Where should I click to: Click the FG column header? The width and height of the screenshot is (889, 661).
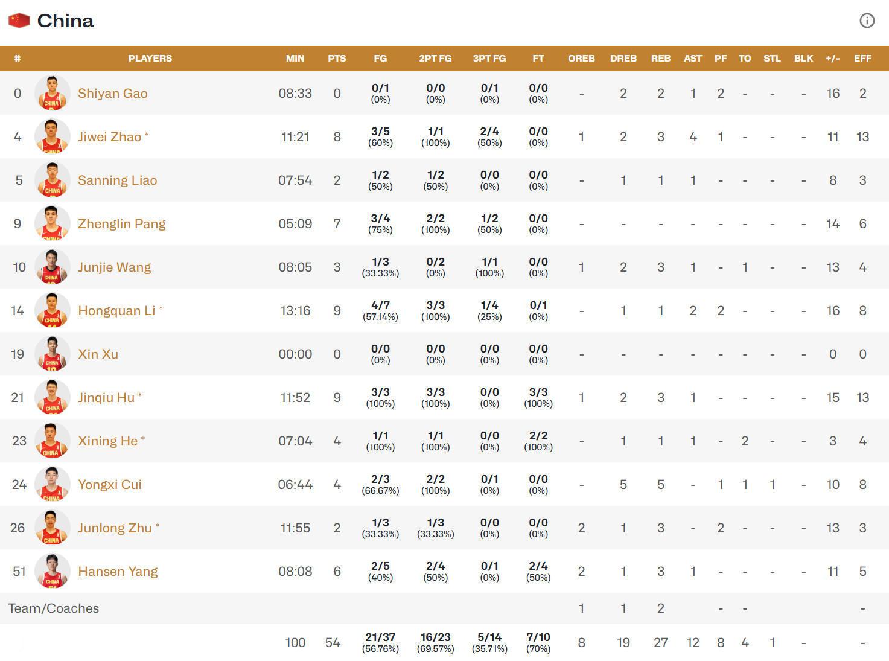(380, 59)
